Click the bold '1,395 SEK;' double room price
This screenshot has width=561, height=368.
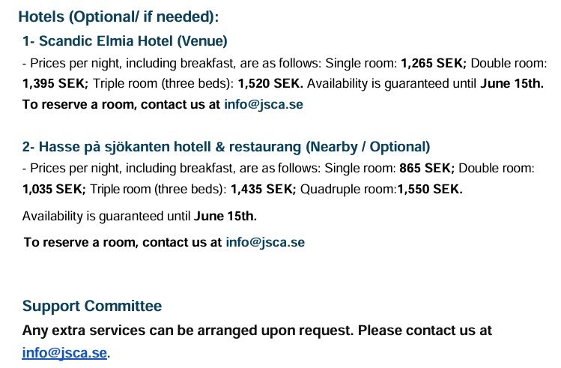point(55,83)
